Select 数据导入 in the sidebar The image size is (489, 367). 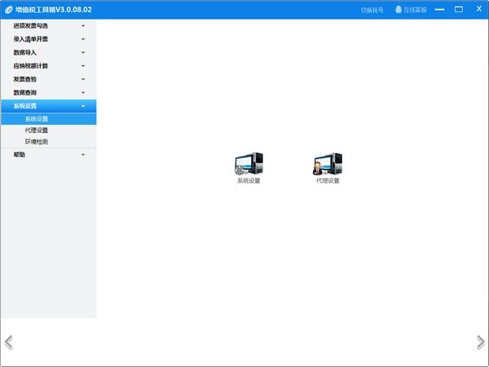coord(24,53)
